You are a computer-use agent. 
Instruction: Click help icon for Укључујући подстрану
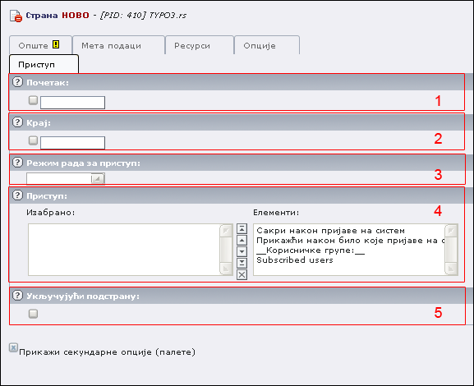click(x=17, y=296)
